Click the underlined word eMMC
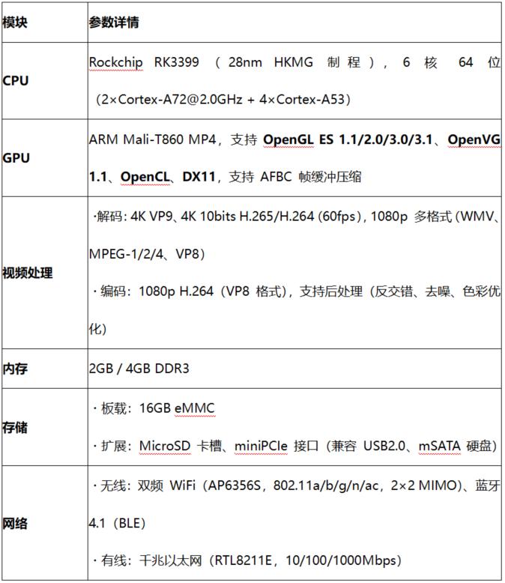 (x=194, y=408)
